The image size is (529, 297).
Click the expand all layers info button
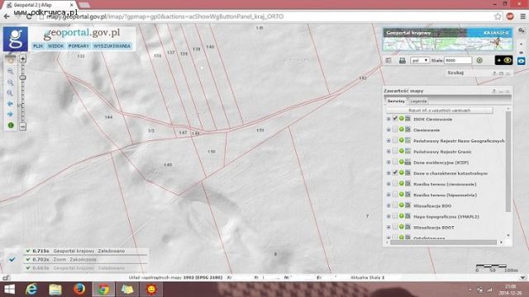click(439, 111)
